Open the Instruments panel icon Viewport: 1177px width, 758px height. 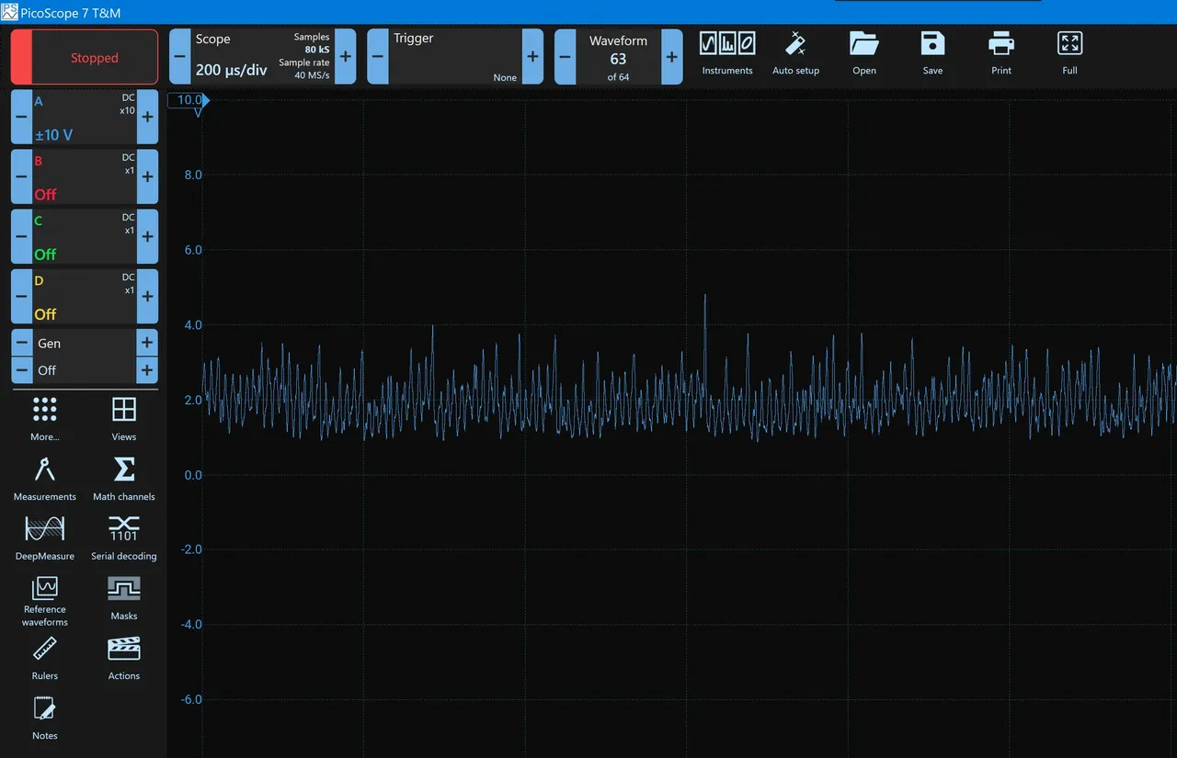[726, 44]
